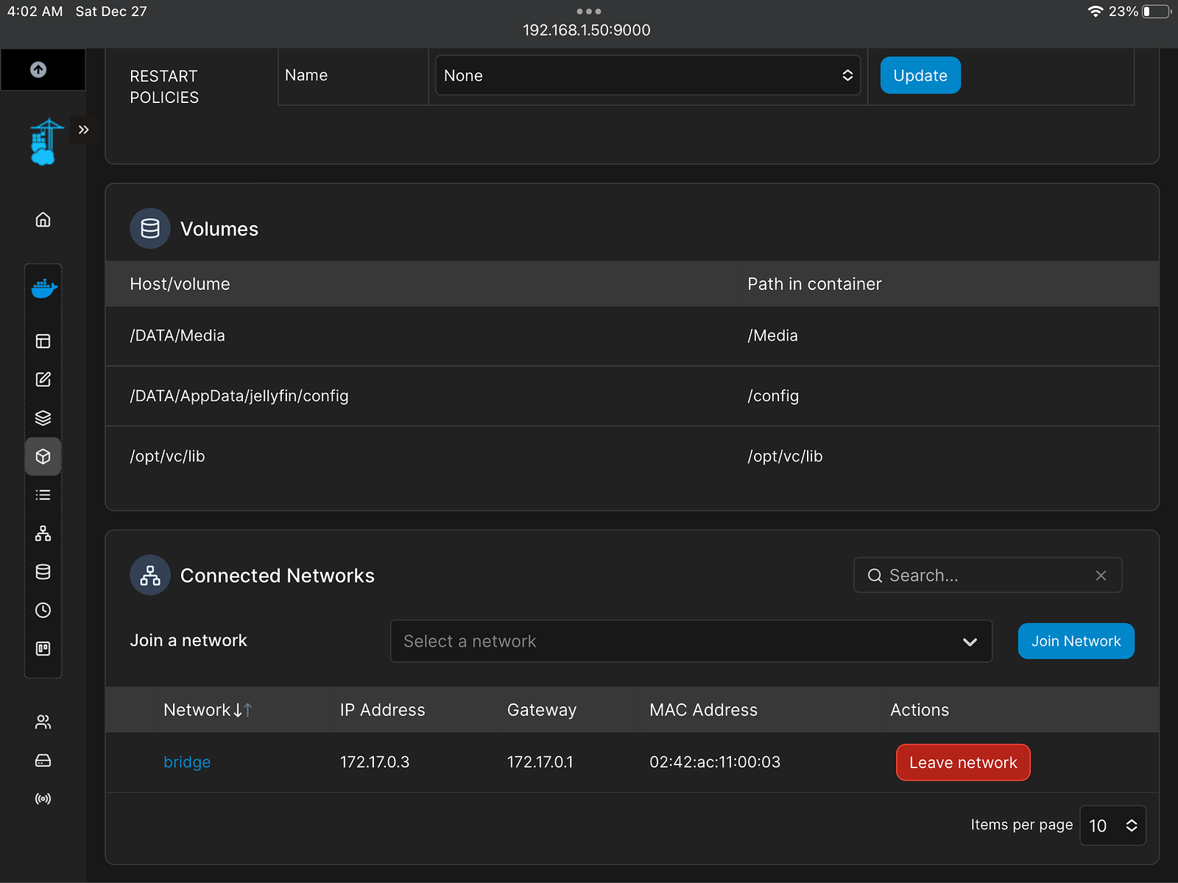Select the Containers cube icon in the sidebar
Viewport: 1178px width, 883px height.
pyautogui.click(x=43, y=456)
